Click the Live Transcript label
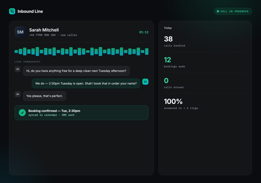The image size is (261, 183). click(x=28, y=62)
